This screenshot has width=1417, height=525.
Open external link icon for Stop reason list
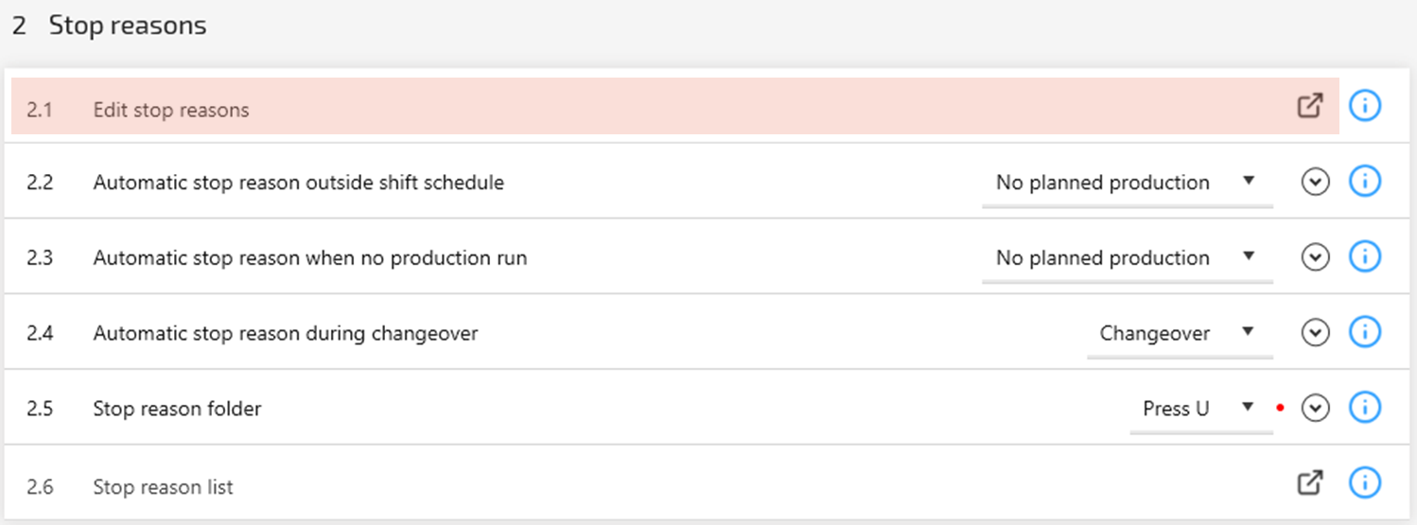pyautogui.click(x=1309, y=482)
